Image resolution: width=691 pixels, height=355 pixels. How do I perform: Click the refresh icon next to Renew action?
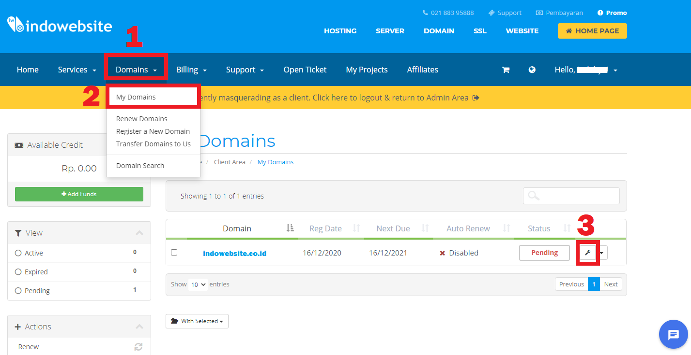pyautogui.click(x=138, y=346)
